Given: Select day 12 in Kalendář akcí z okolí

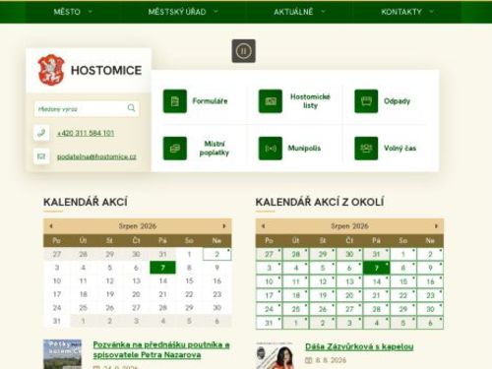Looking at the screenshot, I should click(x=323, y=281).
